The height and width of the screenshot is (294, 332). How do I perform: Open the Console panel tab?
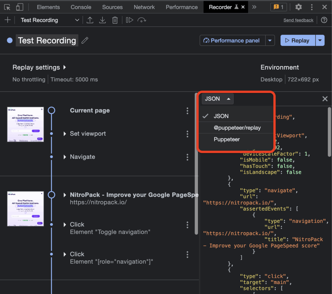click(80, 7)
